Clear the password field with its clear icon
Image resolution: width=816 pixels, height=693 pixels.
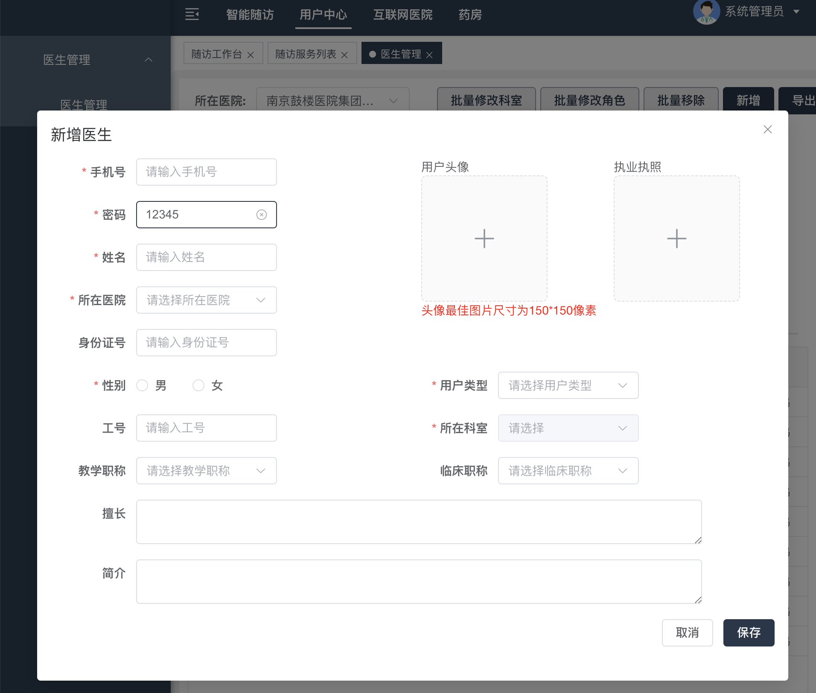tap(262, 215)
